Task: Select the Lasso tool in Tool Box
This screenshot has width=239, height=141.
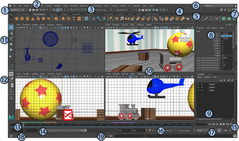Action: click(11, 33)
